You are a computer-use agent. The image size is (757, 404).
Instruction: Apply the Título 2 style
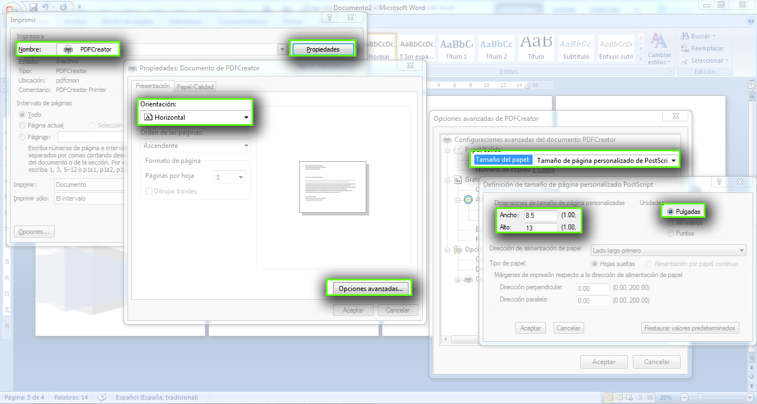click(497, 48)
